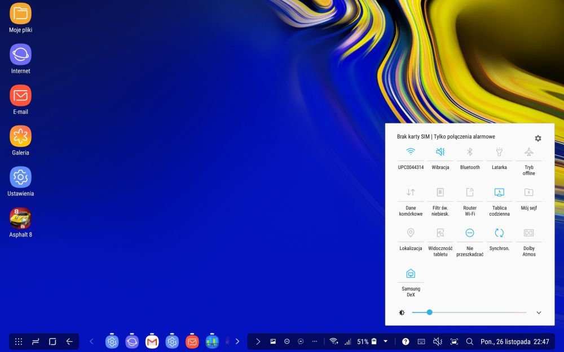Toggle Samsung DeX mode
Image resolution: width=564 pixels, height=352 pixels.
coord(411,282)
